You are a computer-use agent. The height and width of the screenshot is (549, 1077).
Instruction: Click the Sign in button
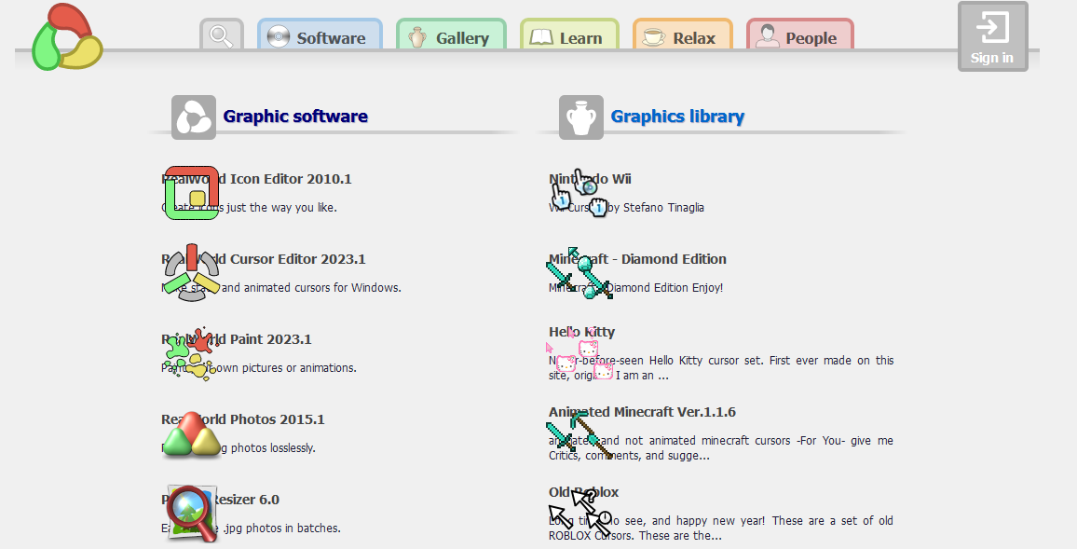tap(992, 36)
